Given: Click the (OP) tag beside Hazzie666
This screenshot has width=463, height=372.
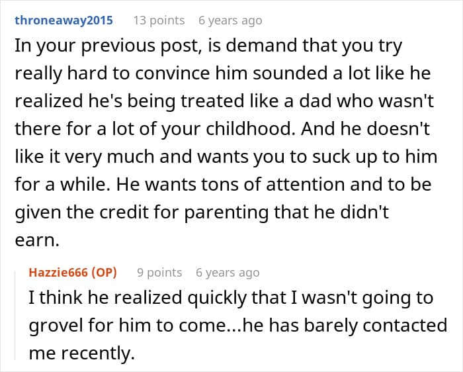Looking at the screenshot, I should coord(105,272).
